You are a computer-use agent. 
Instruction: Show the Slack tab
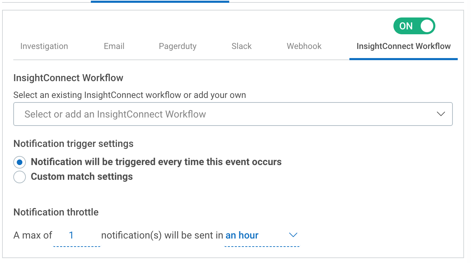click(x=241, y=46)
